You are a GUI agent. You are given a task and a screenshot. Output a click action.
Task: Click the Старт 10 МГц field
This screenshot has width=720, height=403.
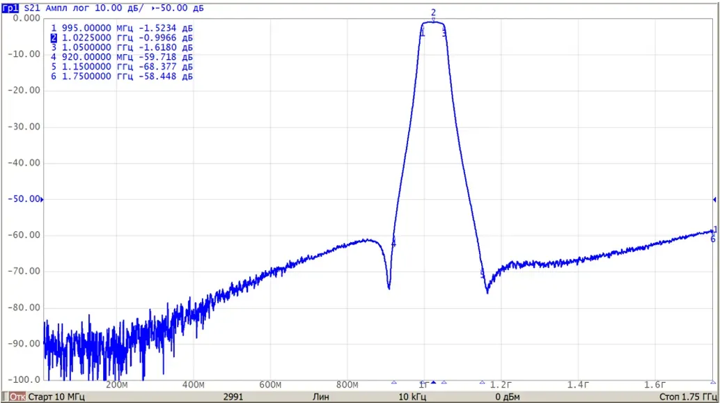(56, 397)
